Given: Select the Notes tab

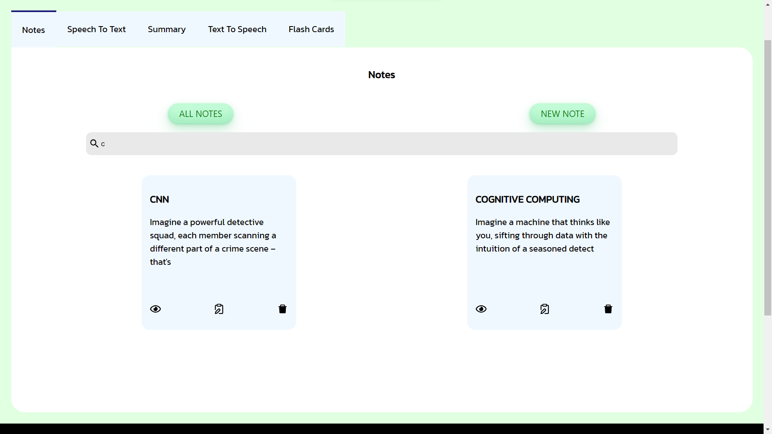Looking at the screenshot, I should 33,29.
